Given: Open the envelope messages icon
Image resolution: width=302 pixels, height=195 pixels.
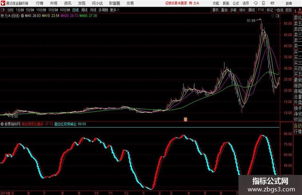Looking at the screenshot, I should [x=272, y=3].
